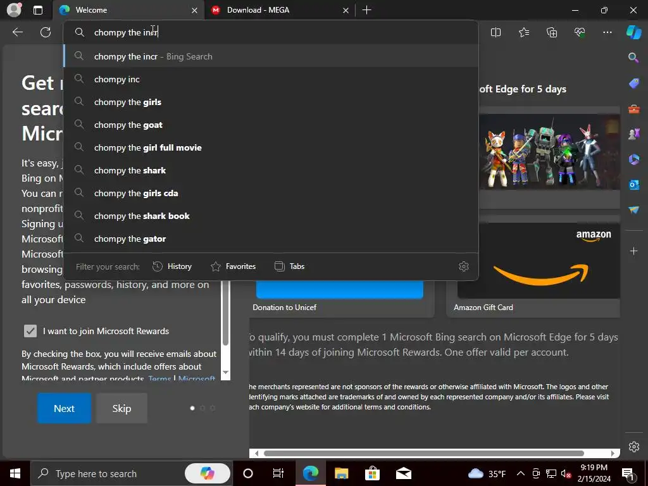Image resolution: width=648 pixels, height=486 pixels.
Task: Click the scroll left arrow of horizontal scrollbar
Action: coord(256,453)
